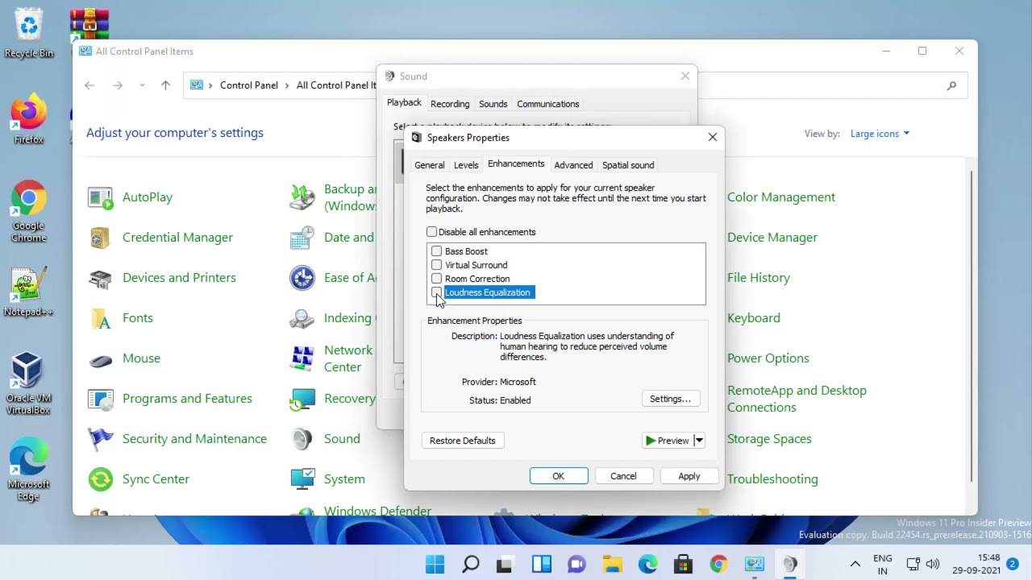The image size is (1032, 580).
Task: Open the Mouse settings icon
Action: click(101, 358)
